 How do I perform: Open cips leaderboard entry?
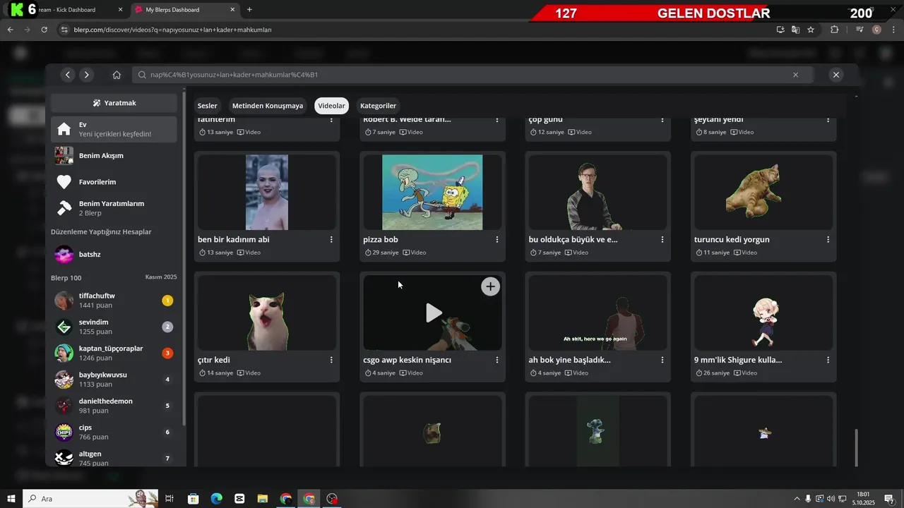coord(114,432)
